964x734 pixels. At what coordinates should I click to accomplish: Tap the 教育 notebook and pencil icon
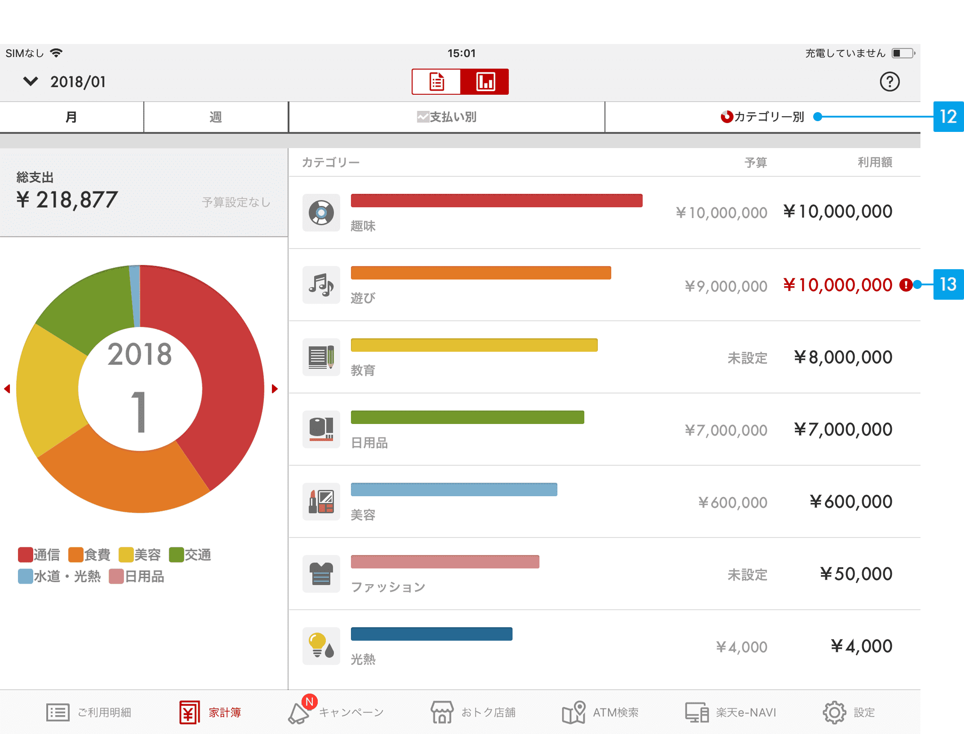(x=321, y=357)
